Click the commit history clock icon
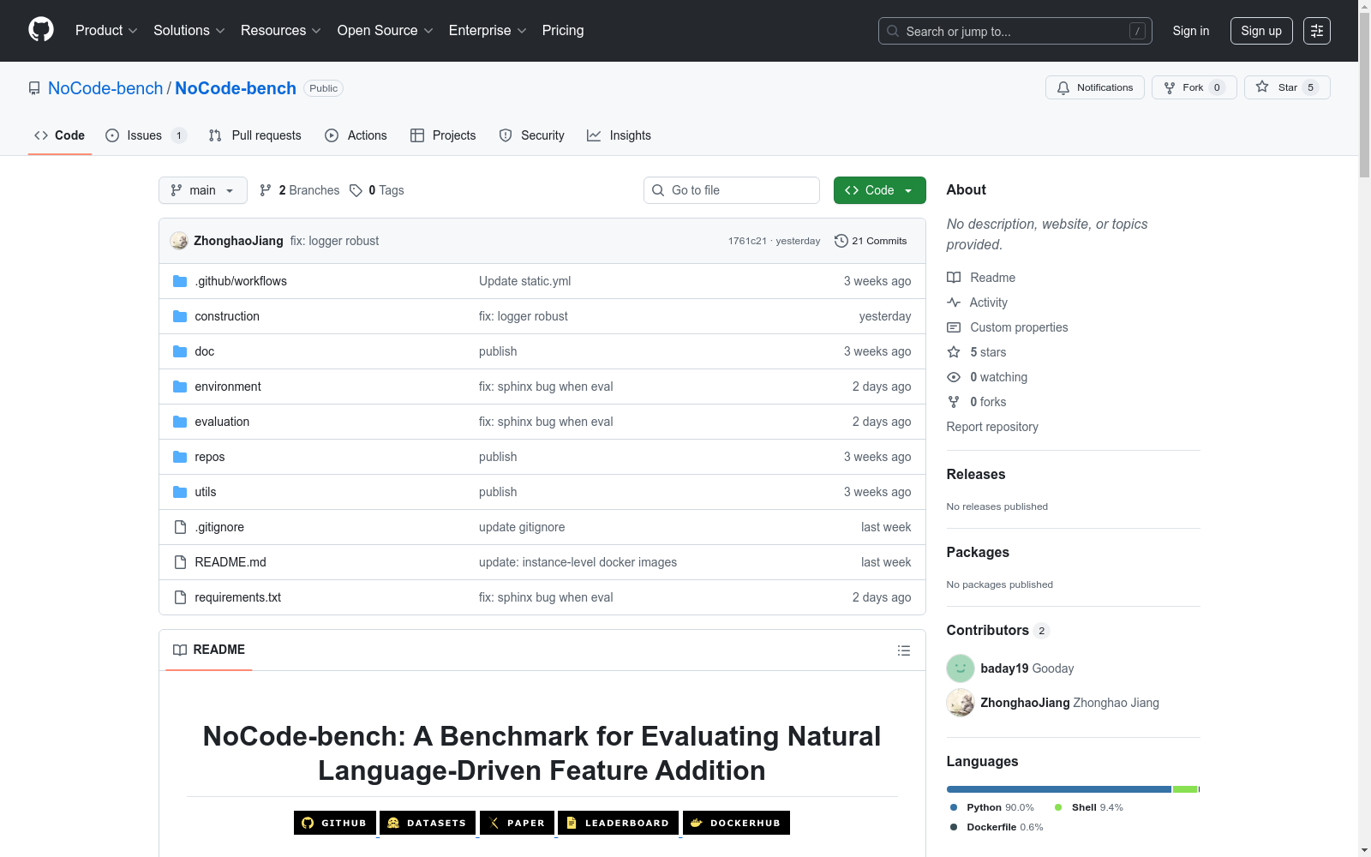This screenshot has height=857, width=1371. pyautogui.click(x=841, y=241)
